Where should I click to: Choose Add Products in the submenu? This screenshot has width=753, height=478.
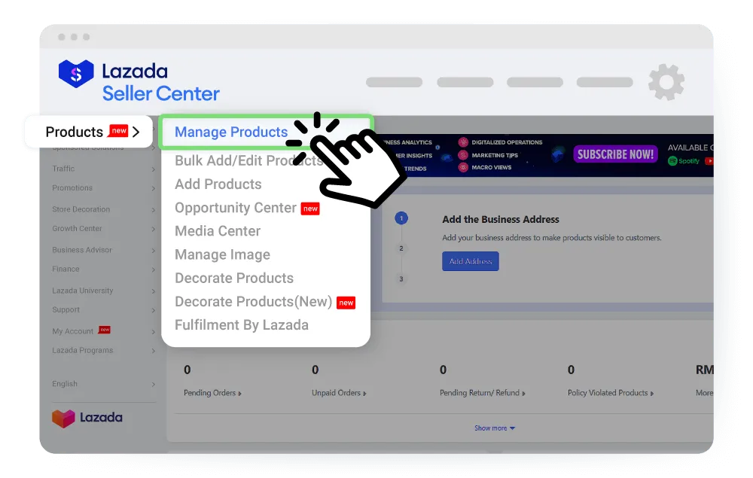click(x=218, y=184)
